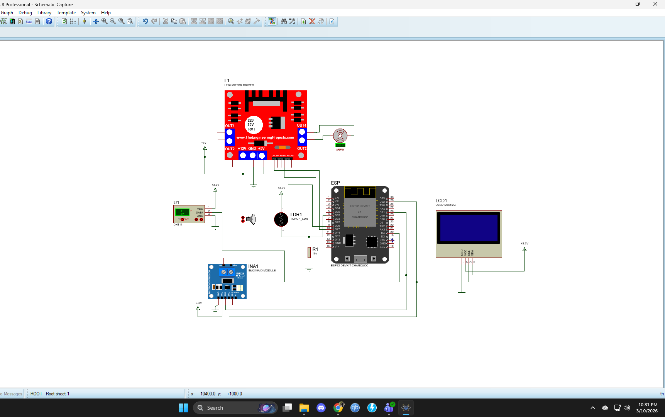Open Discord from the taskbar
The width and height of the screenshot is (665, 417).
click(x=321, y=408)
